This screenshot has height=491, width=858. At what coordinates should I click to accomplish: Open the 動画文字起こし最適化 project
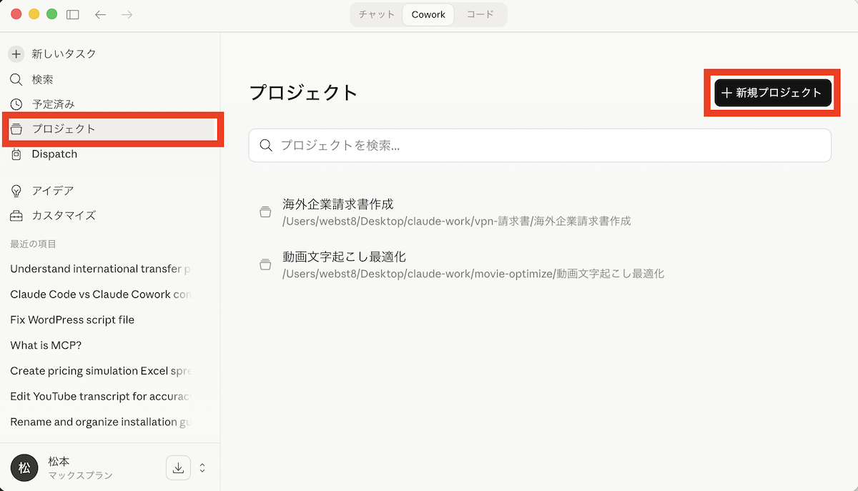point(345,257)
